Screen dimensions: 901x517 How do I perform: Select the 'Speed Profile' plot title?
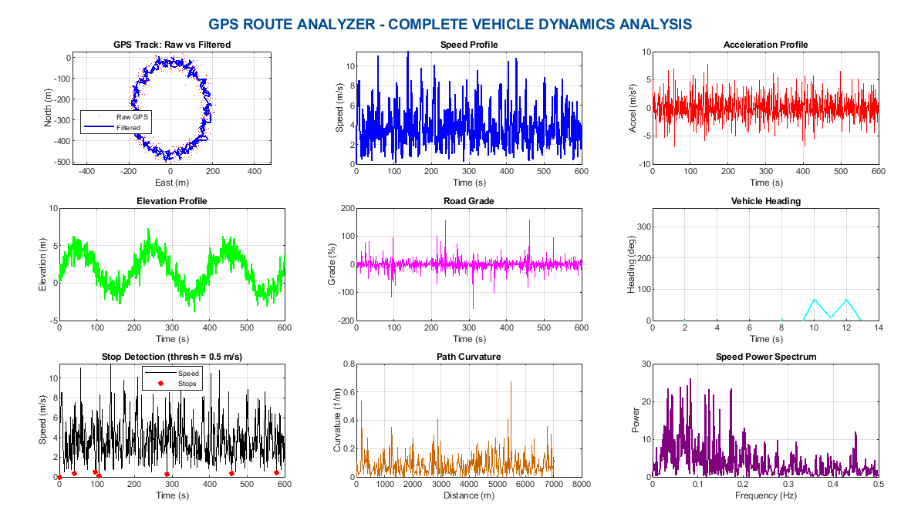point(468,45)
